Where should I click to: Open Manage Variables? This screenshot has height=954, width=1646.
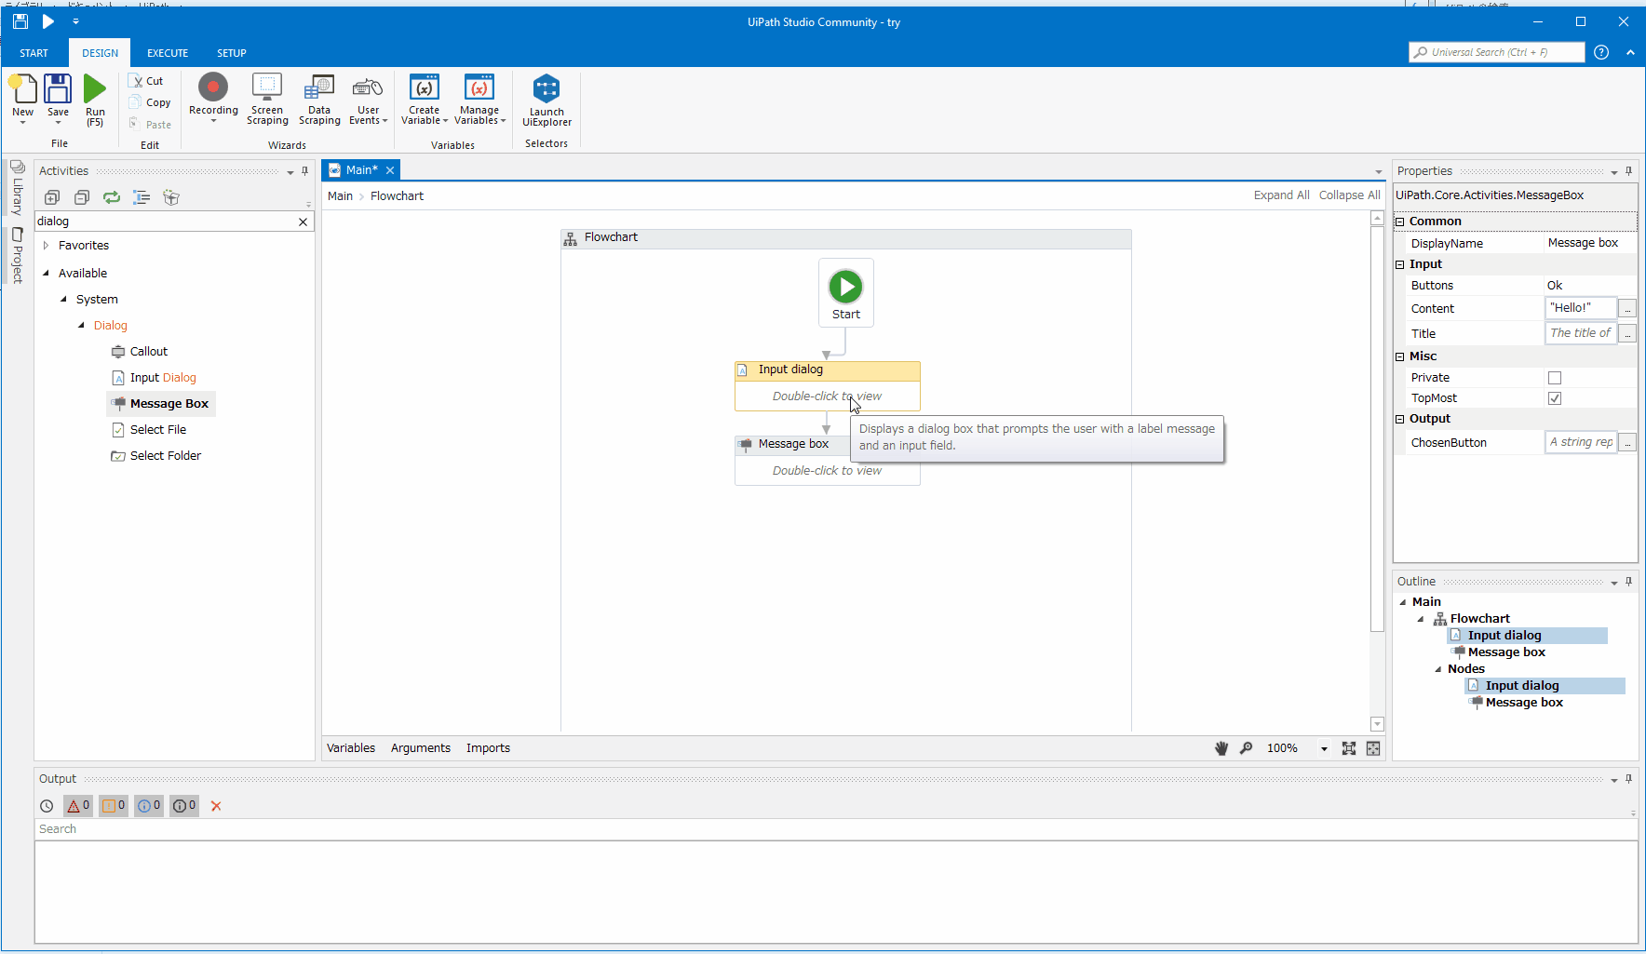click(x=479, y=99)
